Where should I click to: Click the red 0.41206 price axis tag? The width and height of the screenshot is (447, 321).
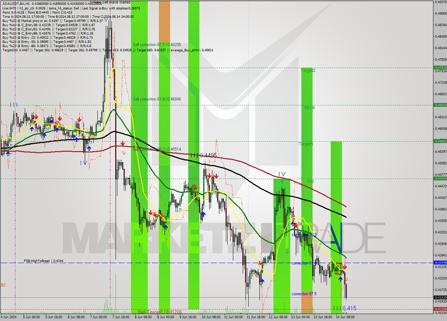(x=440, y=309)
